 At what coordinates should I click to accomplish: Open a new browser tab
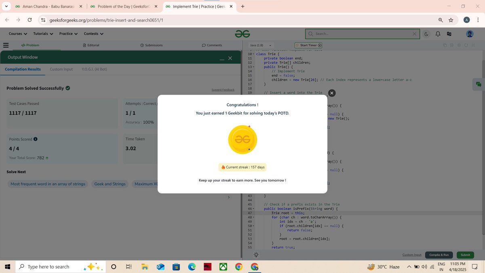tap(242, 6)
